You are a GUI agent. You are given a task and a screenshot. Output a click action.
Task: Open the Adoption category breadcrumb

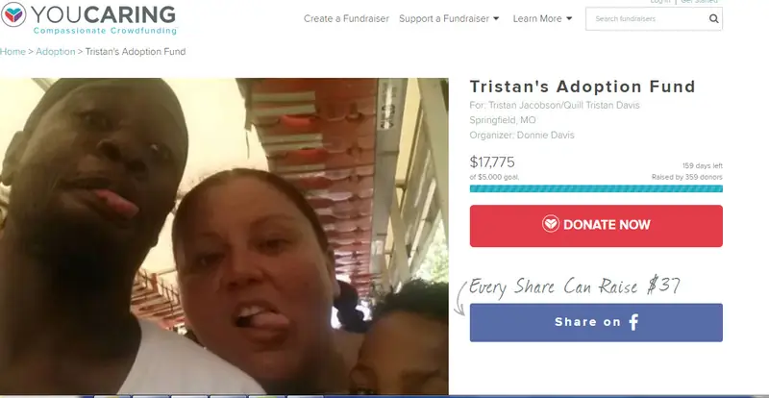pyautogui.click(x=56, y=52)
